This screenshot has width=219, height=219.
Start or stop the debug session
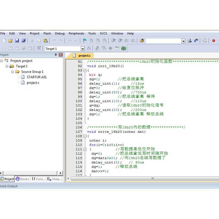pyautogui.click(x=204, y=41)
